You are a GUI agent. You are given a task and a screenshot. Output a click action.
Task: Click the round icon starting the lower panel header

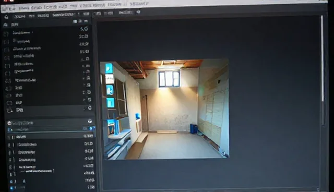(x=9, y=123)
